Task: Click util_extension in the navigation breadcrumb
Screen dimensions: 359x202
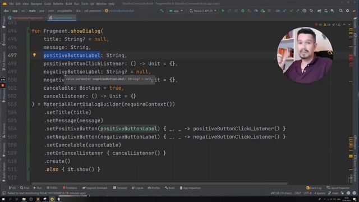Action: (x=92, y=11)
